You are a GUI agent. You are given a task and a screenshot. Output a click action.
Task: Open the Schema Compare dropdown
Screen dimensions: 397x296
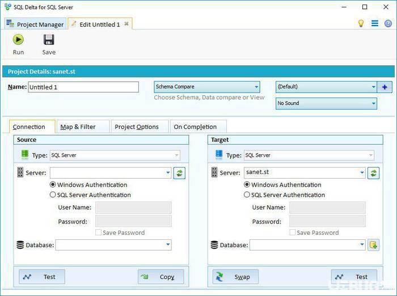click(207, 87)
